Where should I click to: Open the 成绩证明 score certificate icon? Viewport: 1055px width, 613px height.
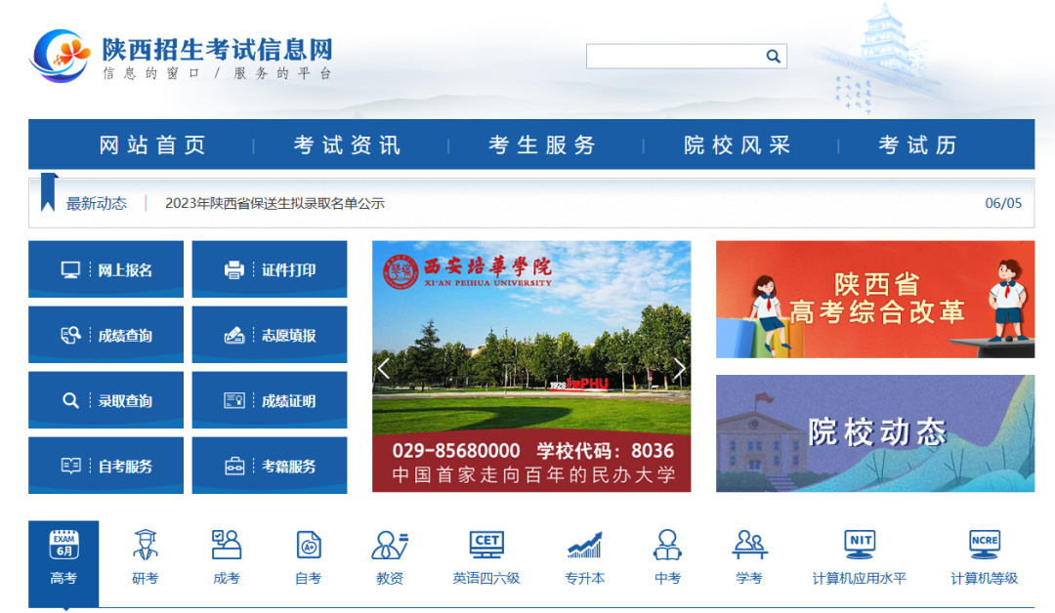269,399
